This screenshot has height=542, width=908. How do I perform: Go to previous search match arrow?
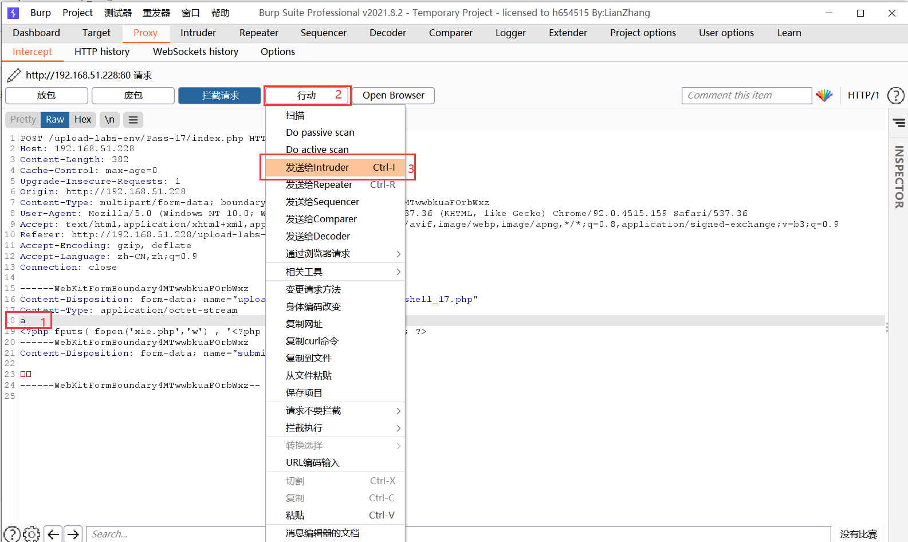click(53, 534)
